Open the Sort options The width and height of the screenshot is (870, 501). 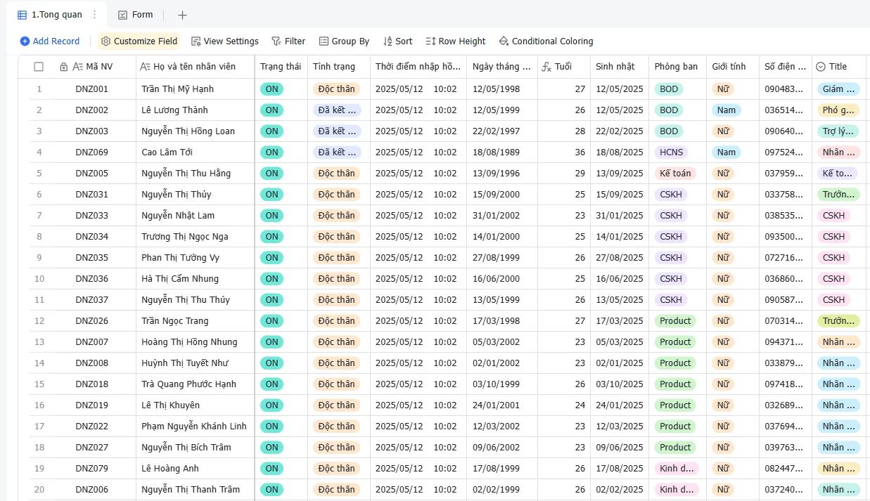[398, 41]
